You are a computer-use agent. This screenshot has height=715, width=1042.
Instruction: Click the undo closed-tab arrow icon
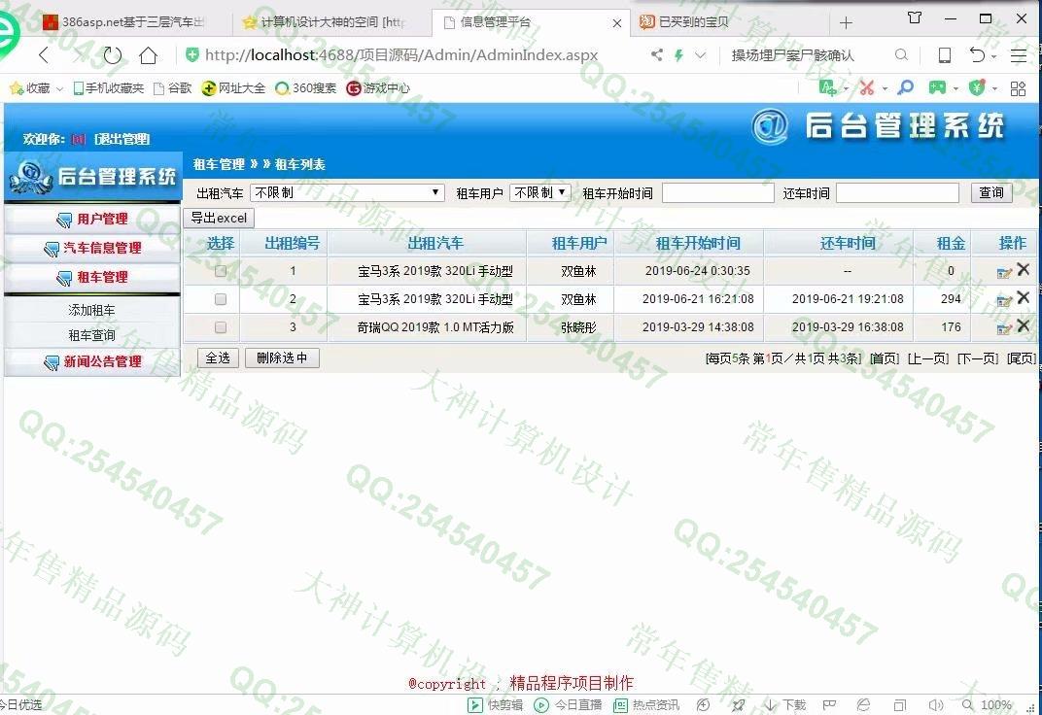tap(977, 54)
